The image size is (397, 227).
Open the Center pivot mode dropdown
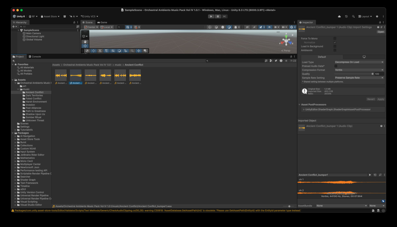[91, 27]
